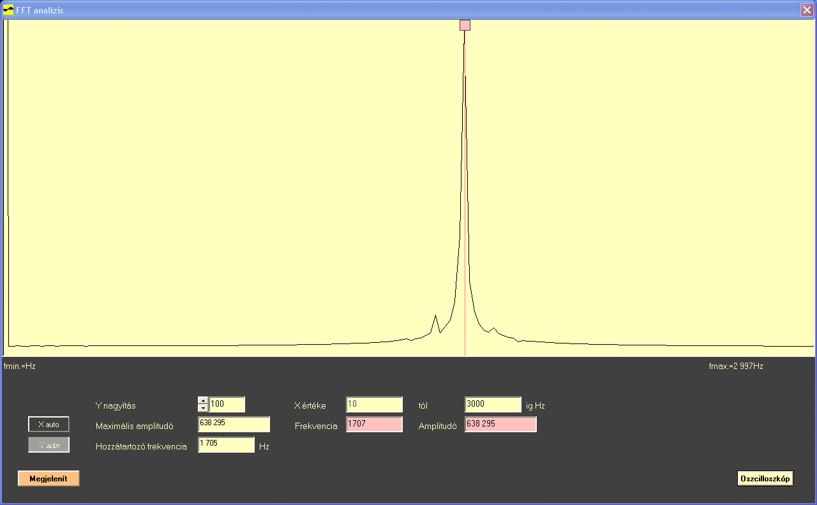The height and width of the screenshot is (505, 817).
Task: Toggle the X auto button
Action: 49,425
